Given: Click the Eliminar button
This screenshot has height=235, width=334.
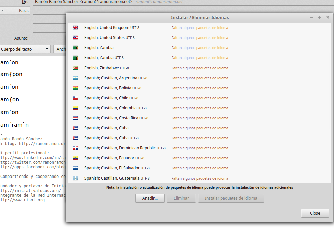Looking at the screenshot, I should click(181, 198).
